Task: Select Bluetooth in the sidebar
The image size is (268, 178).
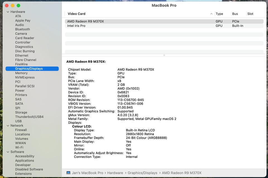Action: click(x=23, y=29)
